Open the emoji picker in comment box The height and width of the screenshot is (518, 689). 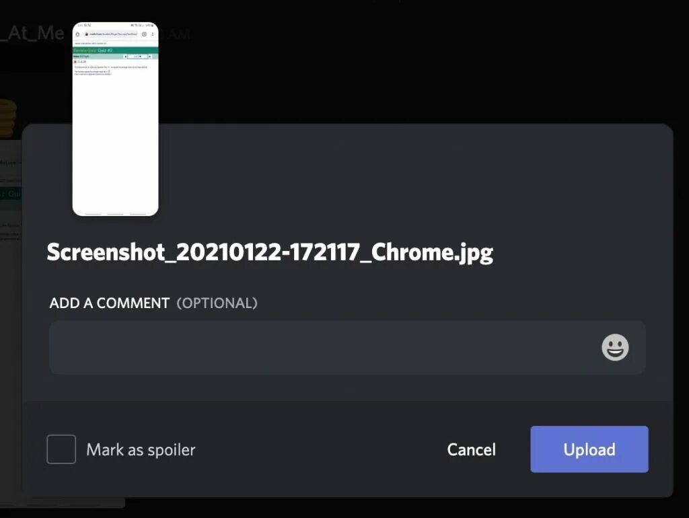(615, 348)
